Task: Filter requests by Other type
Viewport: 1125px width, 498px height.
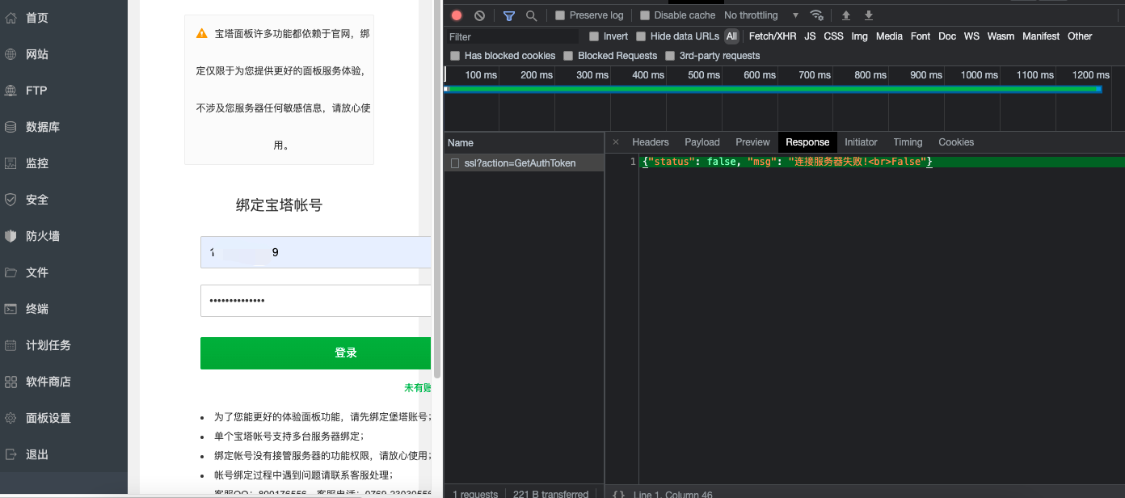Action: click(x=1080, y=36)
